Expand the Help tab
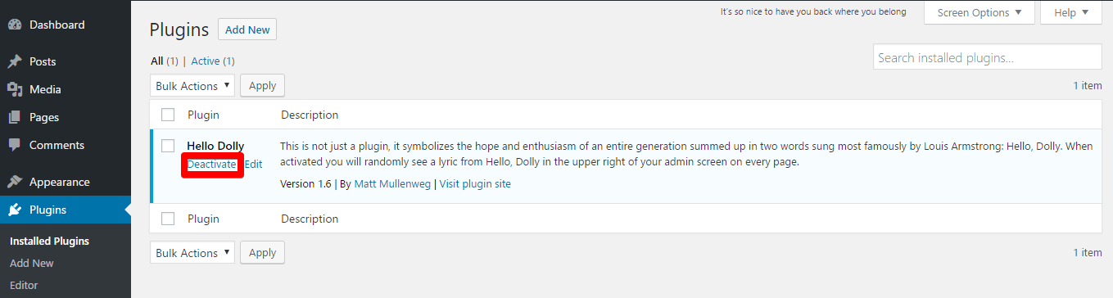Image resolution: width=1113 pixels, height=298 pixels. 1071,12
